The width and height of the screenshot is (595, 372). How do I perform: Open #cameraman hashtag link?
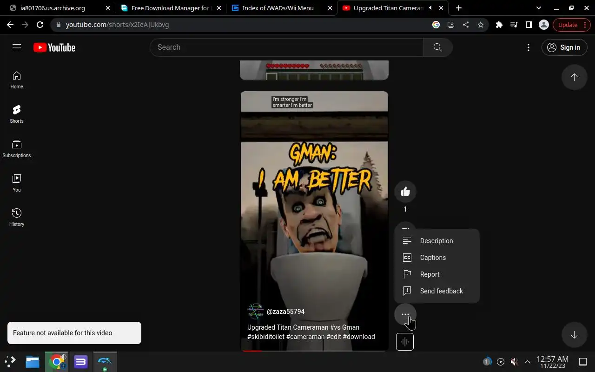tap(305, 337)
